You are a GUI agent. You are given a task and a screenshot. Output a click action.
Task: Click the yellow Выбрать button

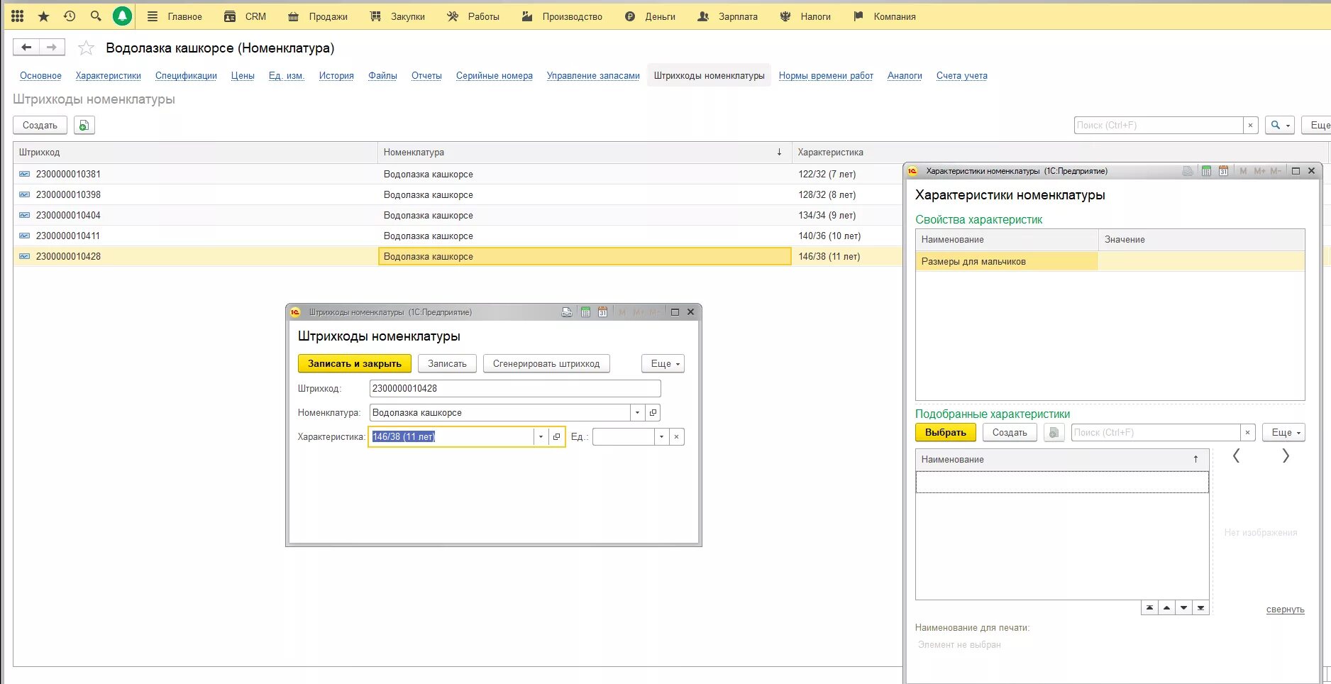(x=946, y=433)
